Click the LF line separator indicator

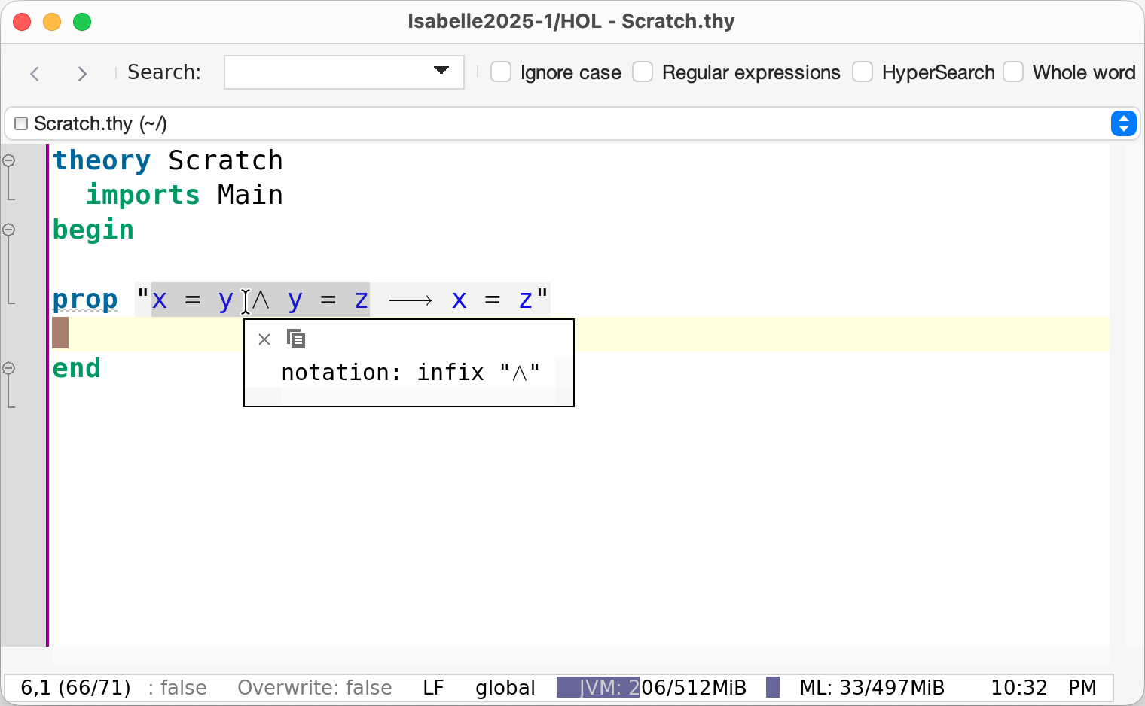point(433,687)
